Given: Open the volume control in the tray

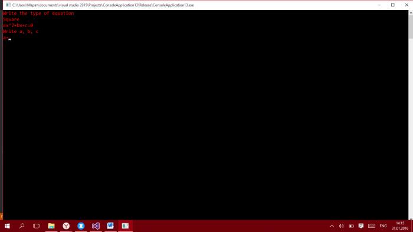Looking at the screenshot, I should (342, 226).
